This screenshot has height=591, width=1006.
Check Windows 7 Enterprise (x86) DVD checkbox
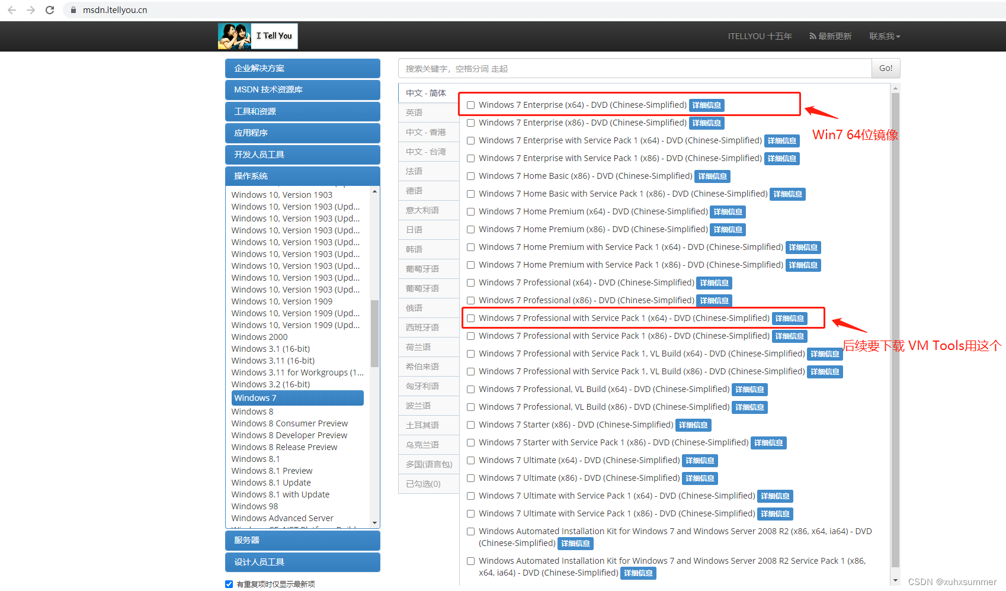coord(471,123)
